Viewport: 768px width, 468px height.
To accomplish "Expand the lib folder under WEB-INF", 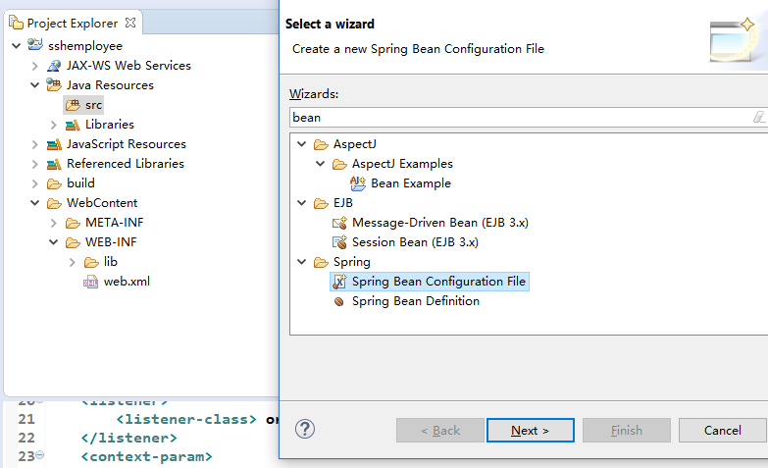I will coord(73,262).
